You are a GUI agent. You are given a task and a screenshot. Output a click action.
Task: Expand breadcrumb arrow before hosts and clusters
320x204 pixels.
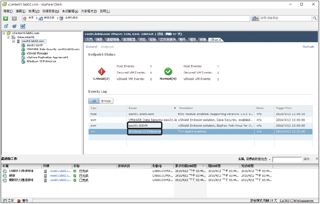point(58,18)
